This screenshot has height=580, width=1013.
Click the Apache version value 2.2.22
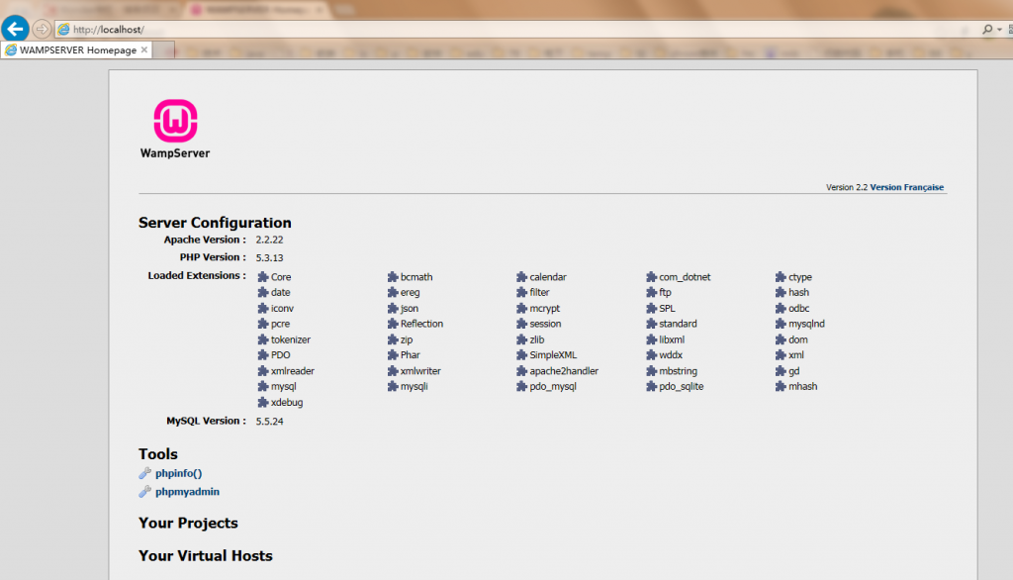pyautogui.click(x=269, y=240)
